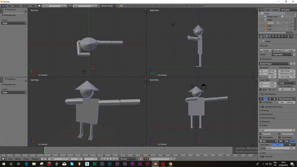The image size is (297, 167).
Task: Enable the Border render checkbox
Action: (261, 90)
